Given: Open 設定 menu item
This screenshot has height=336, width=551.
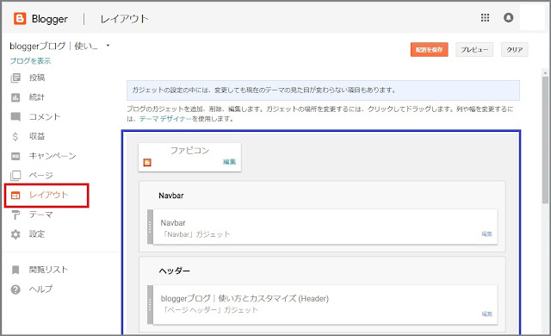Looking at the screenshot, I should (x=36, y=234).
